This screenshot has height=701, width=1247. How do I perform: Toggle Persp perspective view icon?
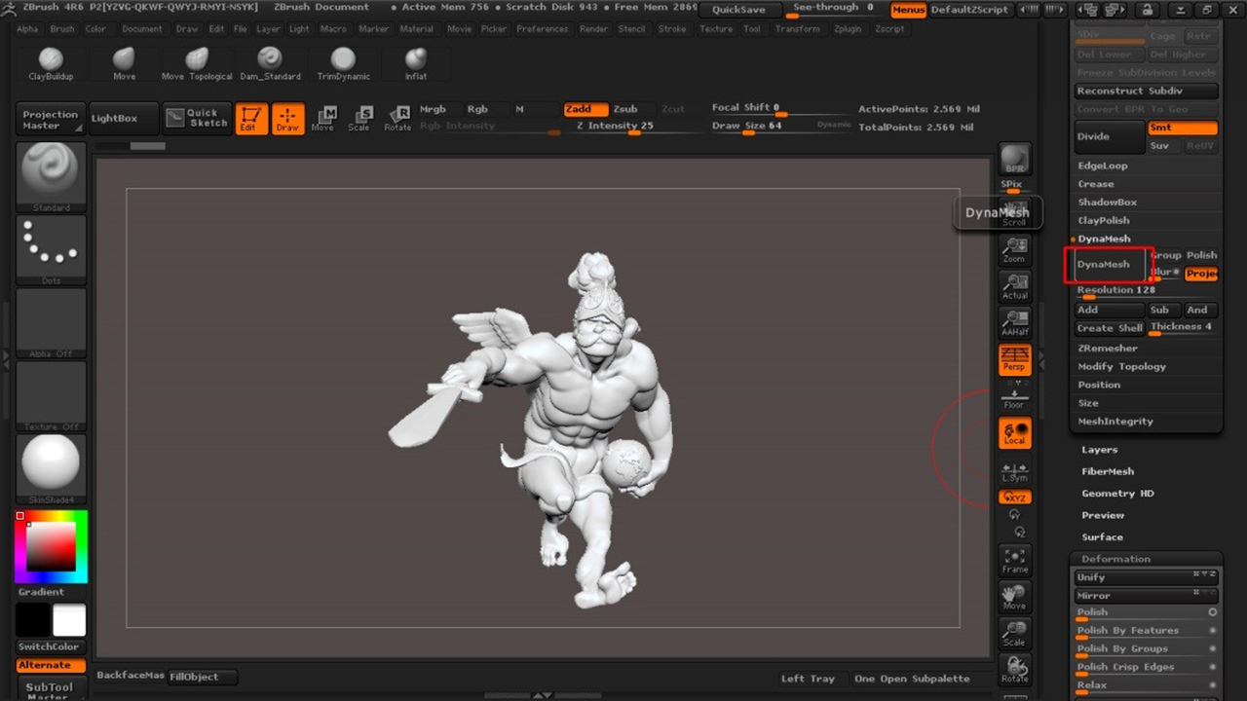tap(1015, 359)
